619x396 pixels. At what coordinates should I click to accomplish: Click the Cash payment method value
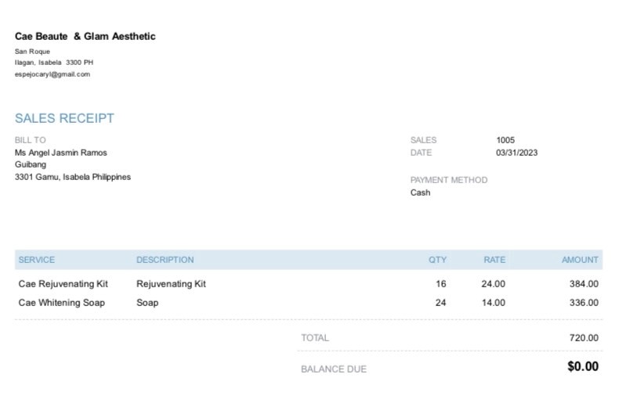pos(420,193)
